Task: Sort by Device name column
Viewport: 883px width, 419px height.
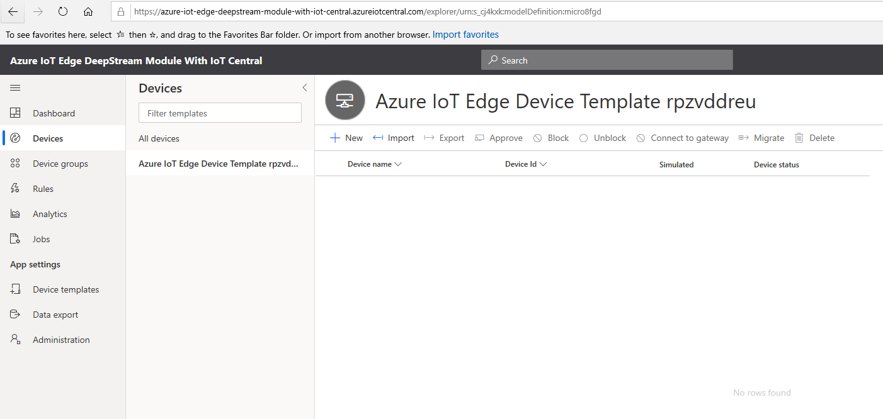Action: [x=374, y=164]
